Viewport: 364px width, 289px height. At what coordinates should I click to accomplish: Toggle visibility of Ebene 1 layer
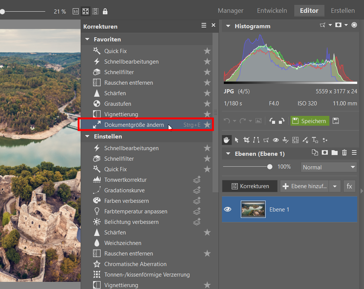[228, 209]
